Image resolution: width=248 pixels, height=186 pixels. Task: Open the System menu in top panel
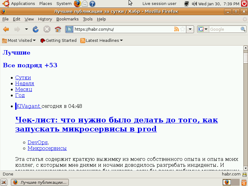click(64, 4)
